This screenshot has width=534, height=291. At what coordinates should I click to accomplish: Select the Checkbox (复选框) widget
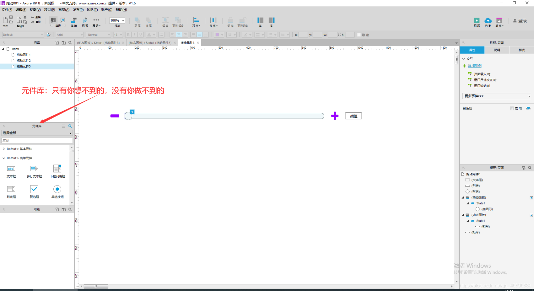tap(34, 192)
